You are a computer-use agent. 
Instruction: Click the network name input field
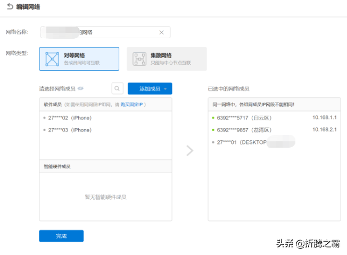105,32
